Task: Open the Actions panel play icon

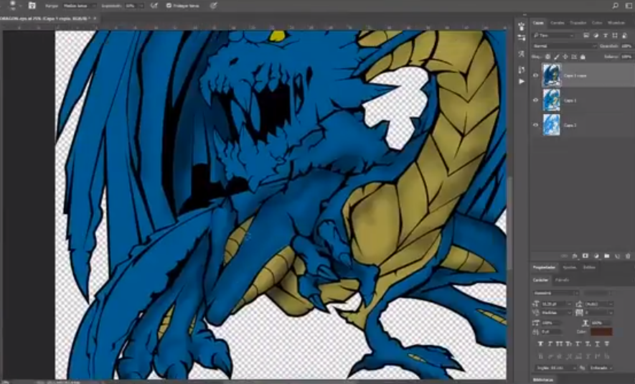Action: tap(521, 81)
